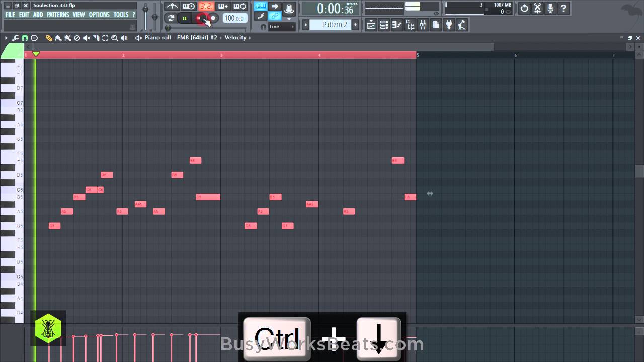
Task: Open the Playlist view
Action: [x=371, y=25]
